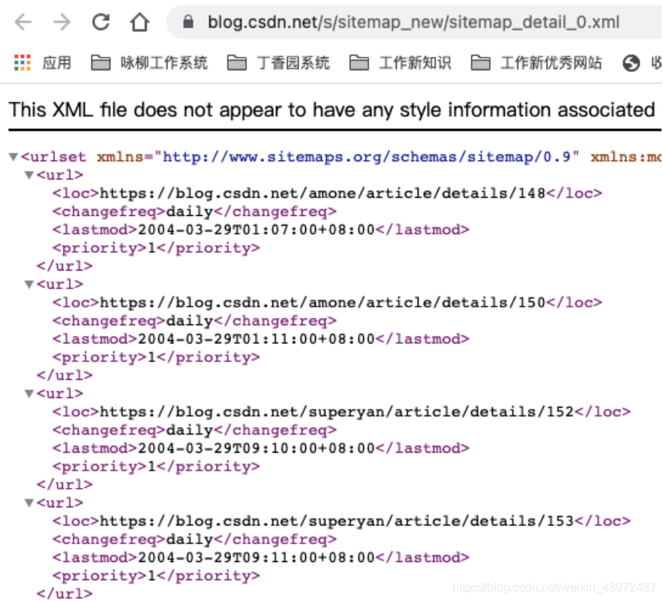View site security lock info
Screen dimensions: 663x601
tap(188, 22)
